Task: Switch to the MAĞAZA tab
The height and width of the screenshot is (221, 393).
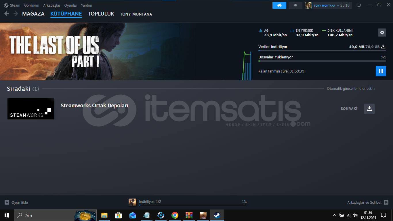Action: pyautogui.click(x=33, y=14)
